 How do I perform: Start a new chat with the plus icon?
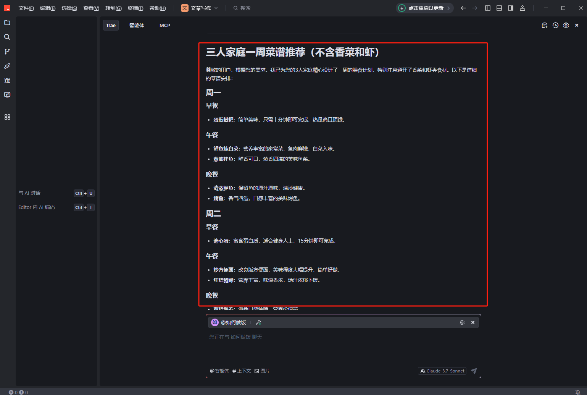[x=545, y=25]
